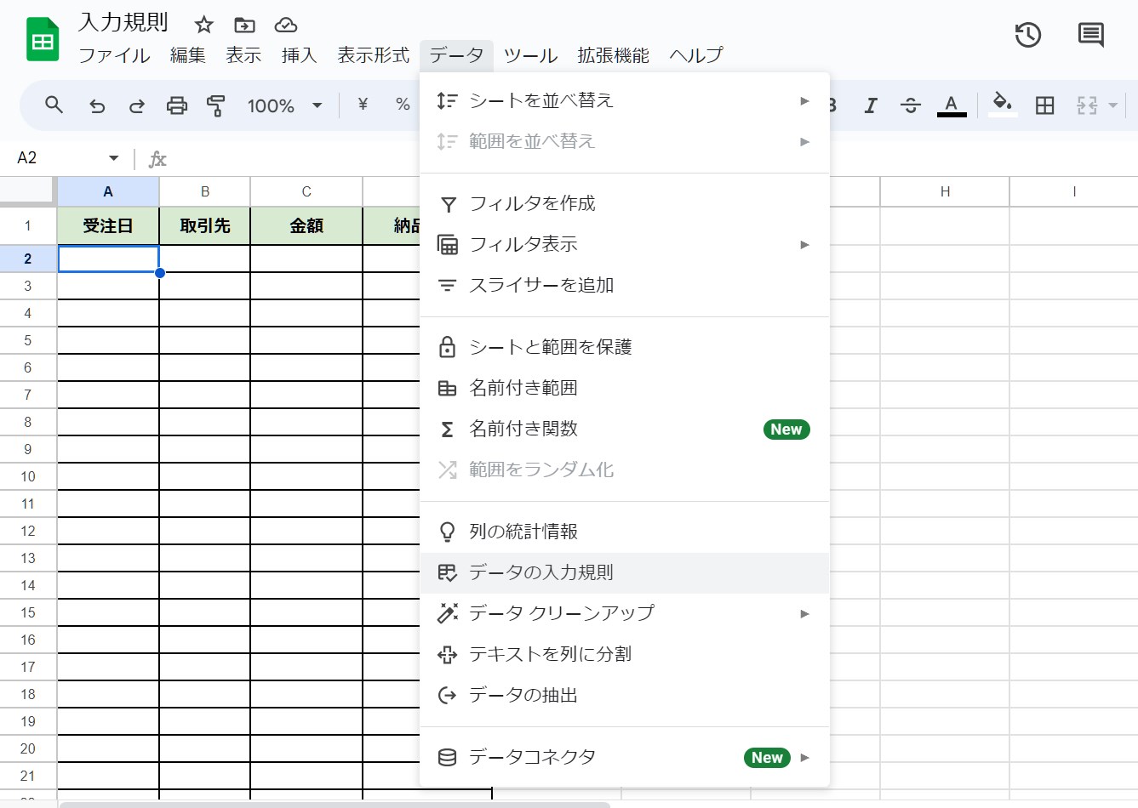The width and height of the screenshot is (1138, 808).
Task: Toggle italic formatting
Action: click(x=870, y=105)
